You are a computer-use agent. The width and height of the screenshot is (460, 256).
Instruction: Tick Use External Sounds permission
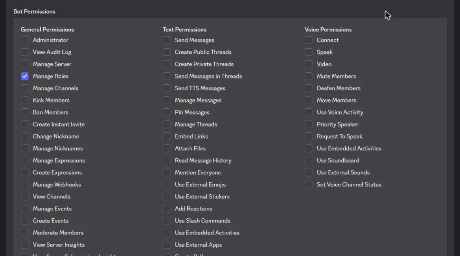click(x=308, y=172)
